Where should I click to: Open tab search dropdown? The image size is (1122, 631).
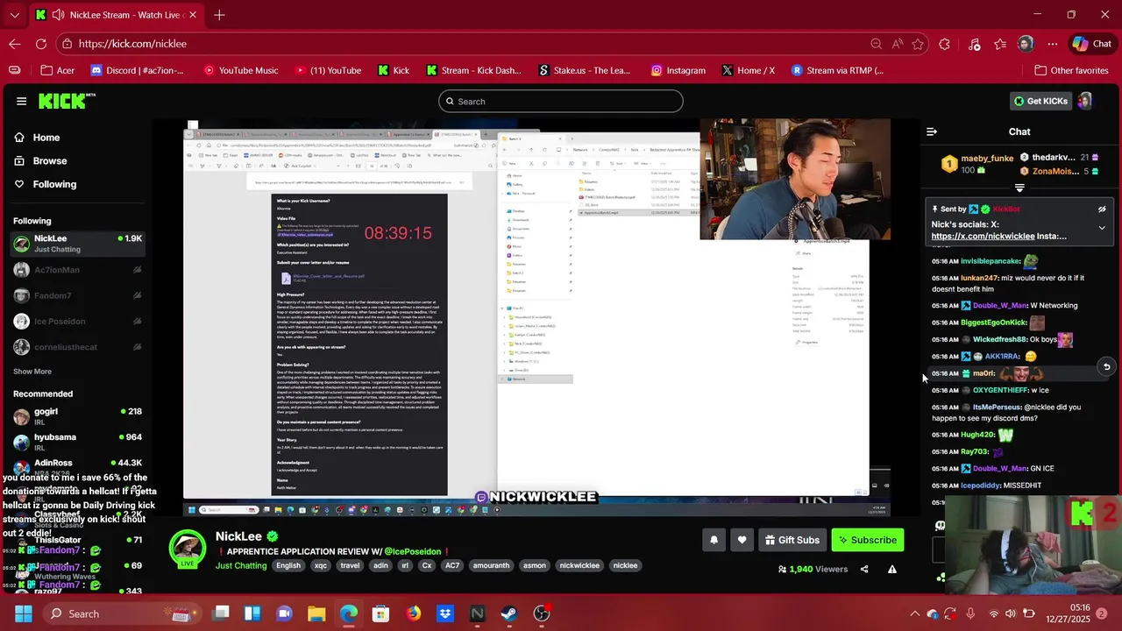pos(14,15)
